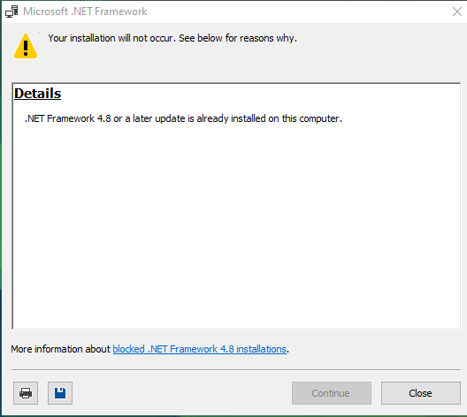The height and width of the screenshot is (417, 467).
Task: Click the save details floppy disk icon
Action: click(x=60, y=393)
